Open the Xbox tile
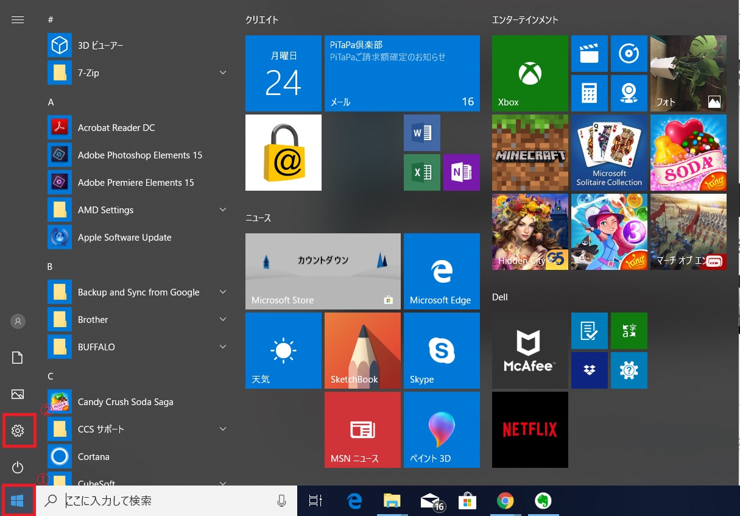This screenshot has width=740, height=516. 530,73
